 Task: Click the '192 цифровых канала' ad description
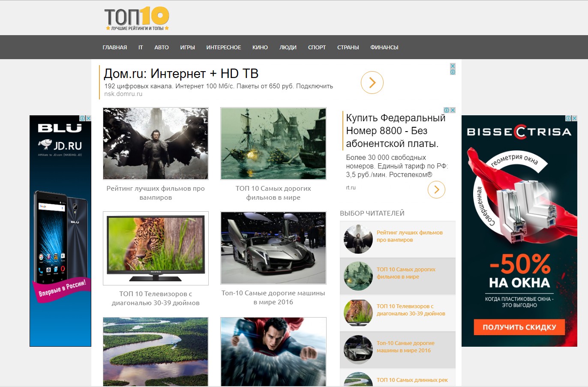click(219, 86)
